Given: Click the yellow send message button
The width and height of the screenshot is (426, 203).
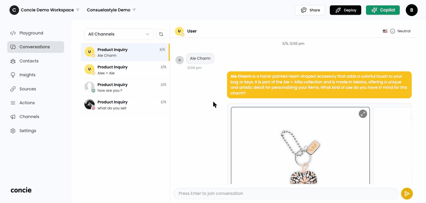Looking at the screenshot, I should pyautogui.click(x=407, y=194).
